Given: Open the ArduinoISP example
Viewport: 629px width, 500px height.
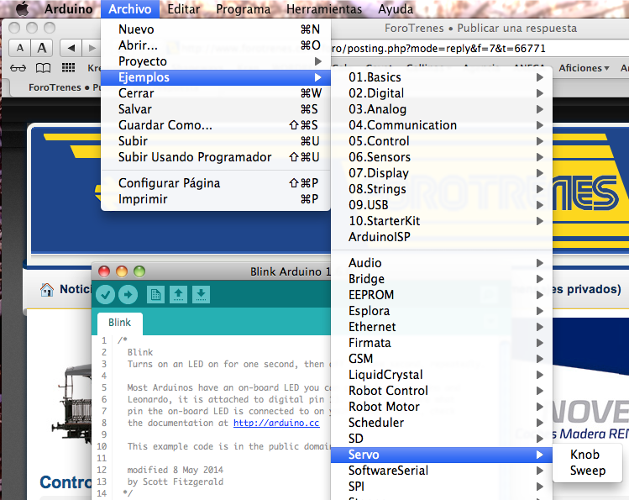Looking at the screenshot, I should [x=442, y=237].
